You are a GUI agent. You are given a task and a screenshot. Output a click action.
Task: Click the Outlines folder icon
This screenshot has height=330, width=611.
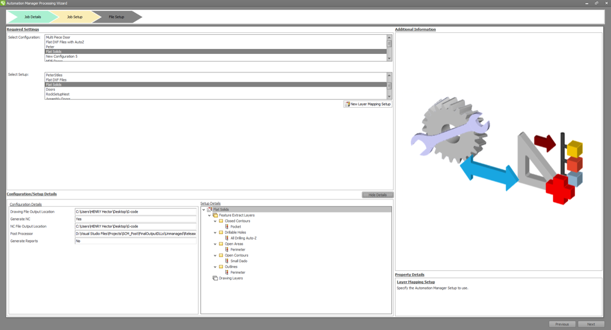point(221,267)
